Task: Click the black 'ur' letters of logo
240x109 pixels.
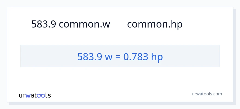Action: tap(22, 96)
